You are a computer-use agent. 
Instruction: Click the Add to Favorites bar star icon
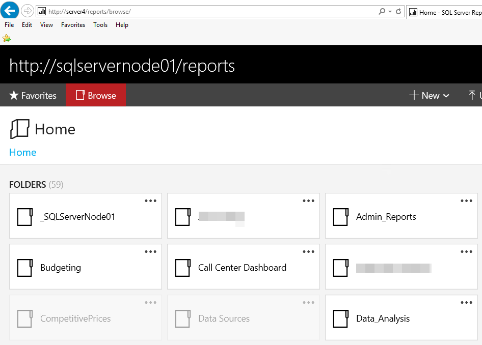[x=7, y=38]
